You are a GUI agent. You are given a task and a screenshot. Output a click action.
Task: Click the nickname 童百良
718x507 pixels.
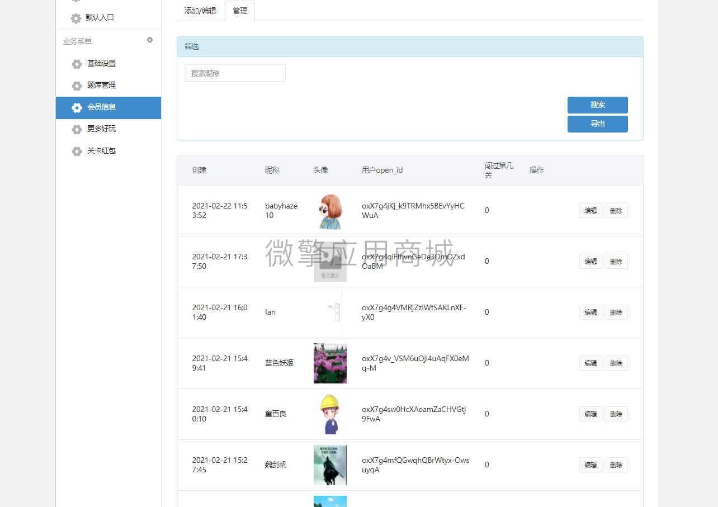276,414
